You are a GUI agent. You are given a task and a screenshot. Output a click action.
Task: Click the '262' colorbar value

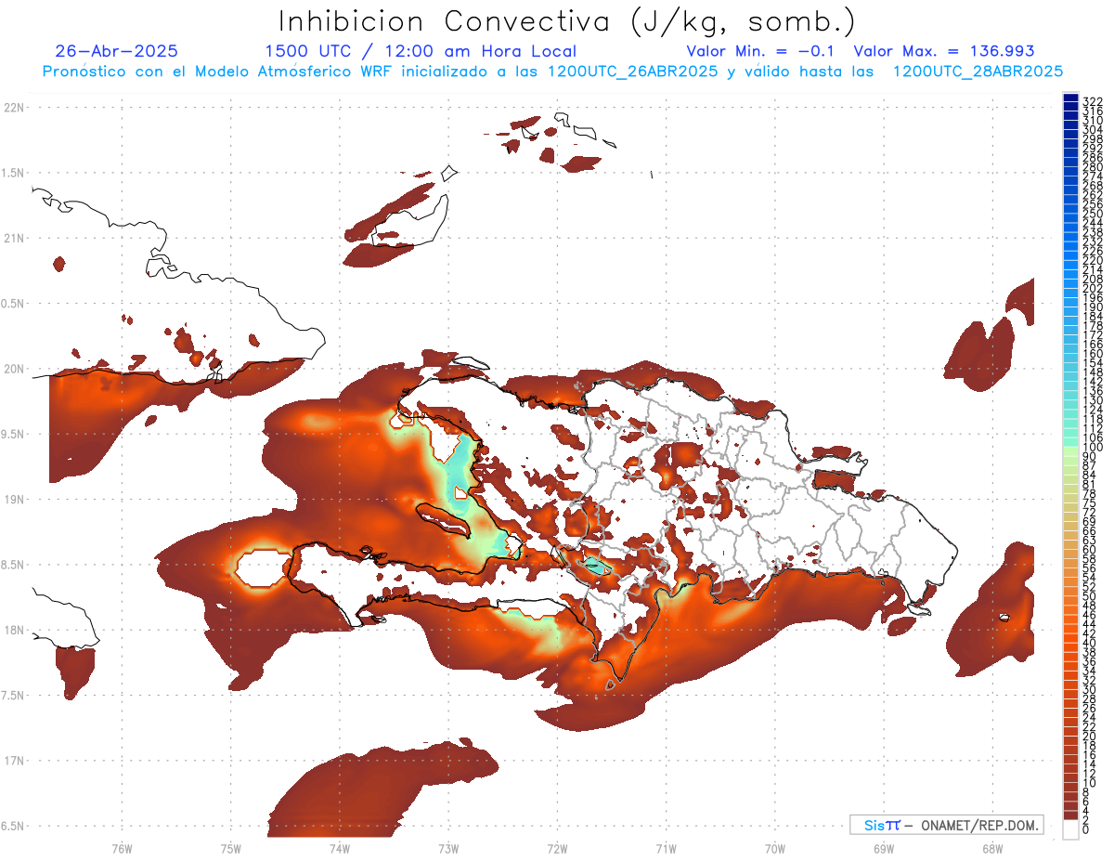[x=1092, y=194]
